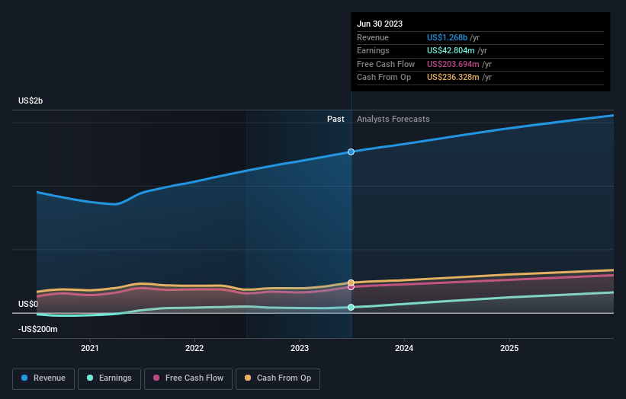
Task: Click the Revenue row label in tooltip
Action: [x=373, y=37]
